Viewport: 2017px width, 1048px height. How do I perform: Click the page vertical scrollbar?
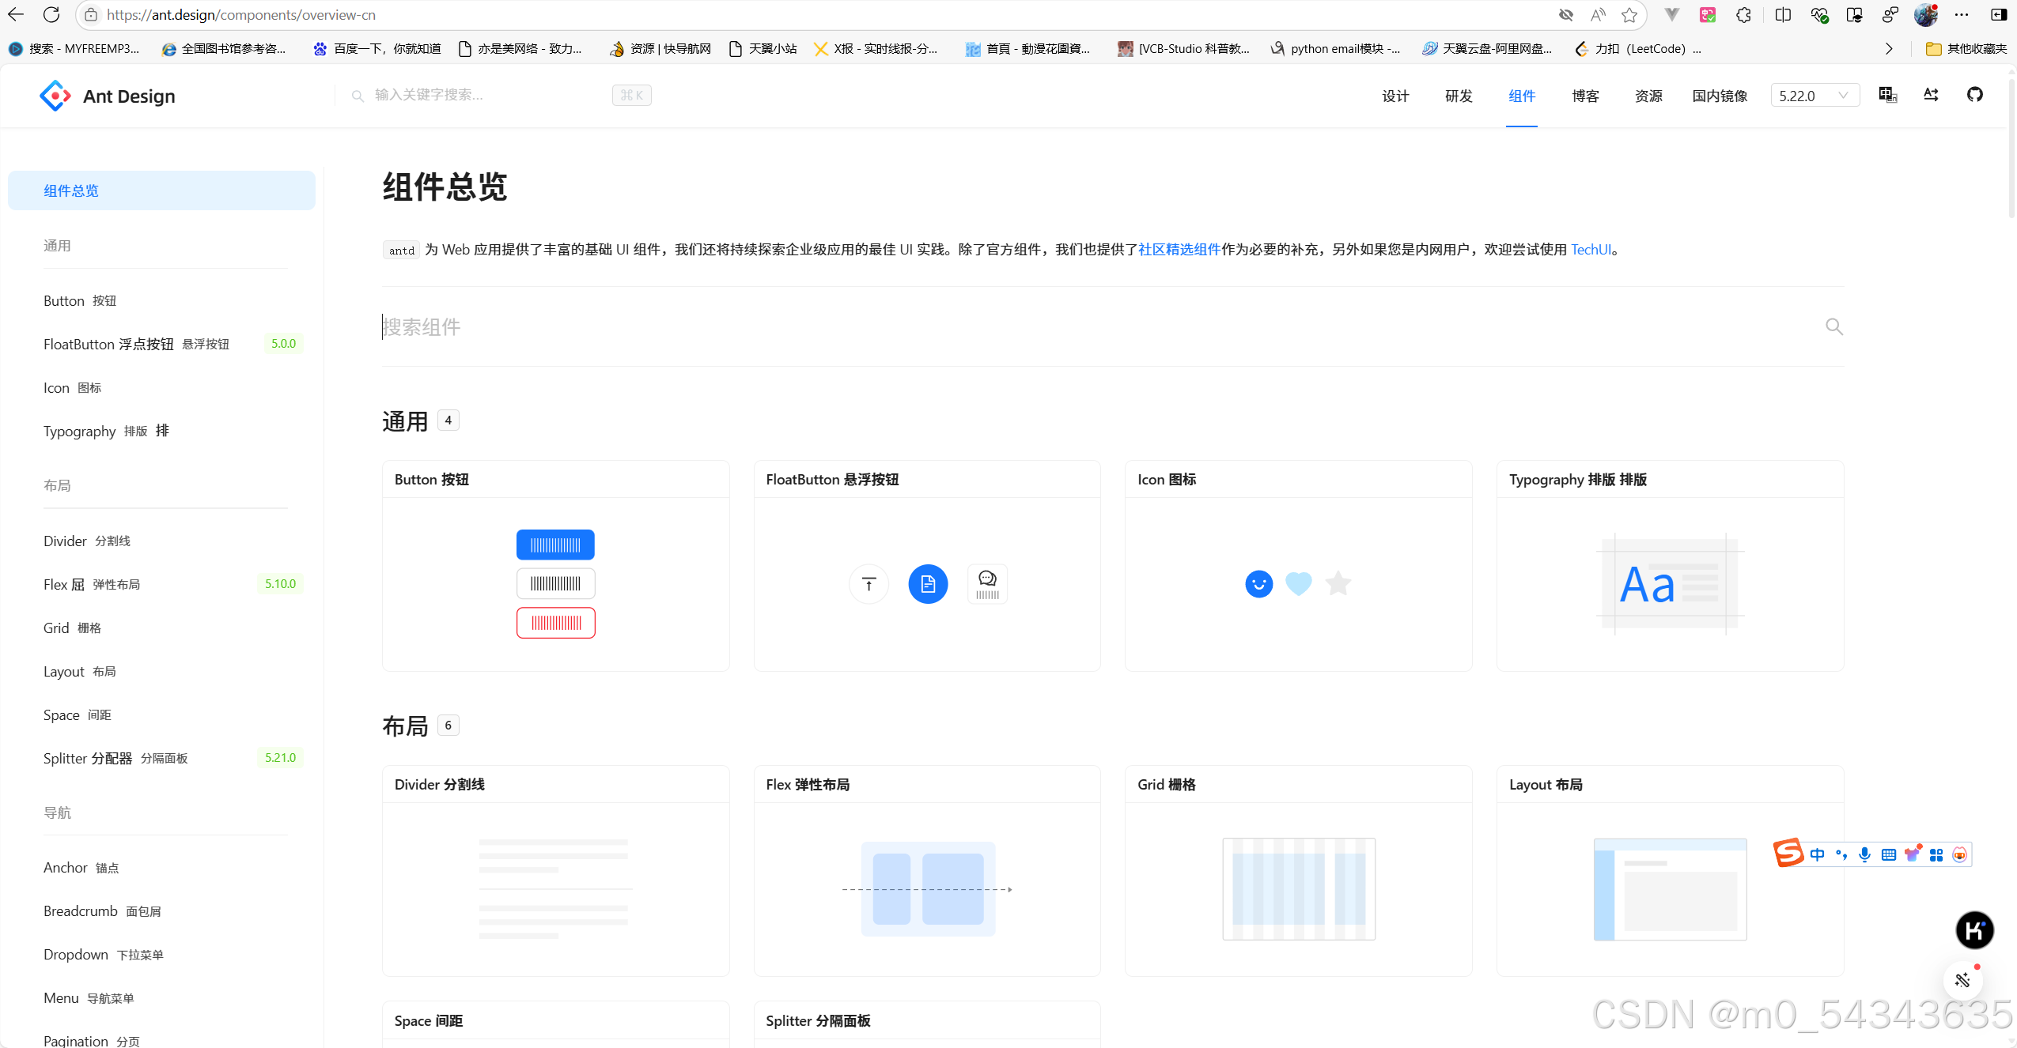[x=2011, y=150]
